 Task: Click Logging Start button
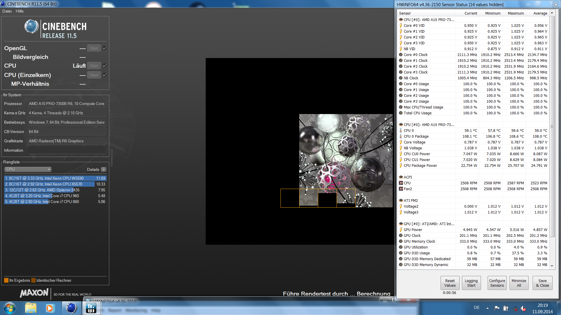(x=471, y=283)
